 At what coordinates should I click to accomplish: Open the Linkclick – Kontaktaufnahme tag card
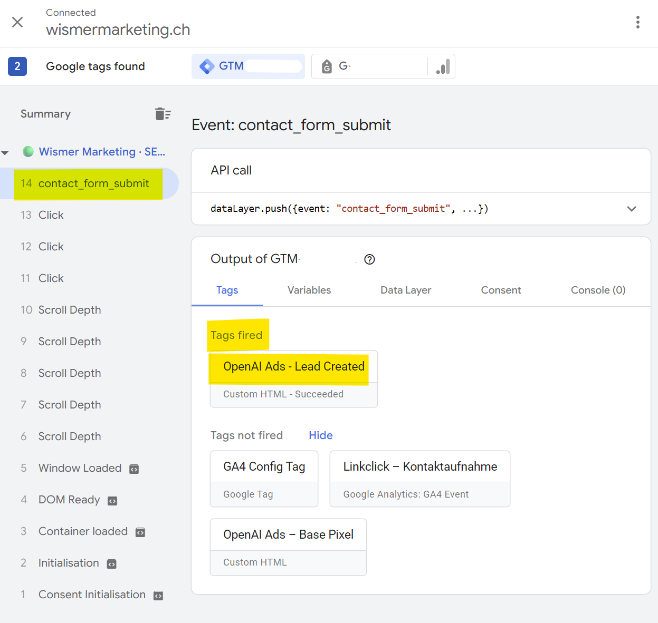(x=420, y=479)
